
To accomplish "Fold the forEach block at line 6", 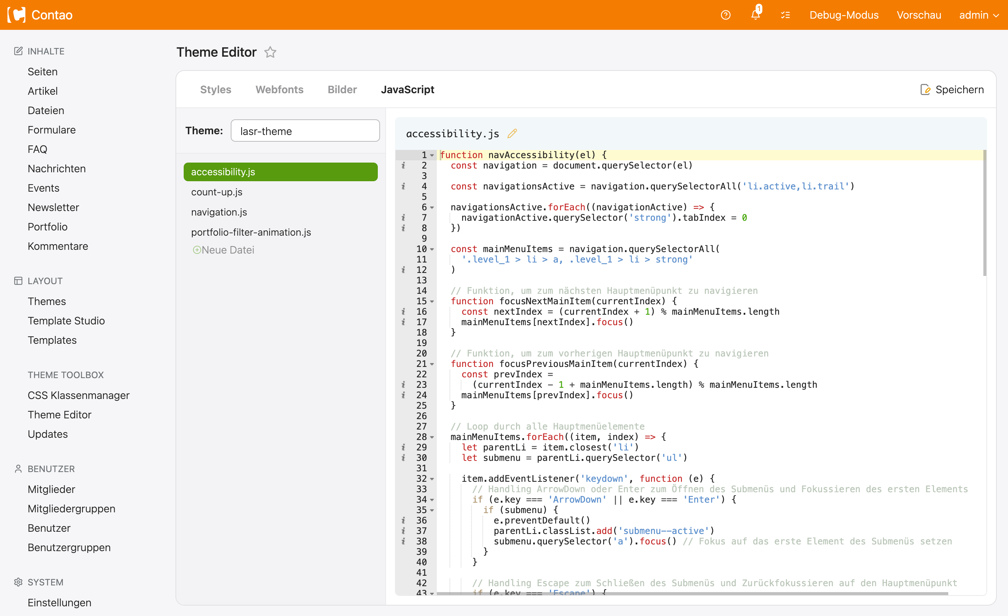I will 432,208.
